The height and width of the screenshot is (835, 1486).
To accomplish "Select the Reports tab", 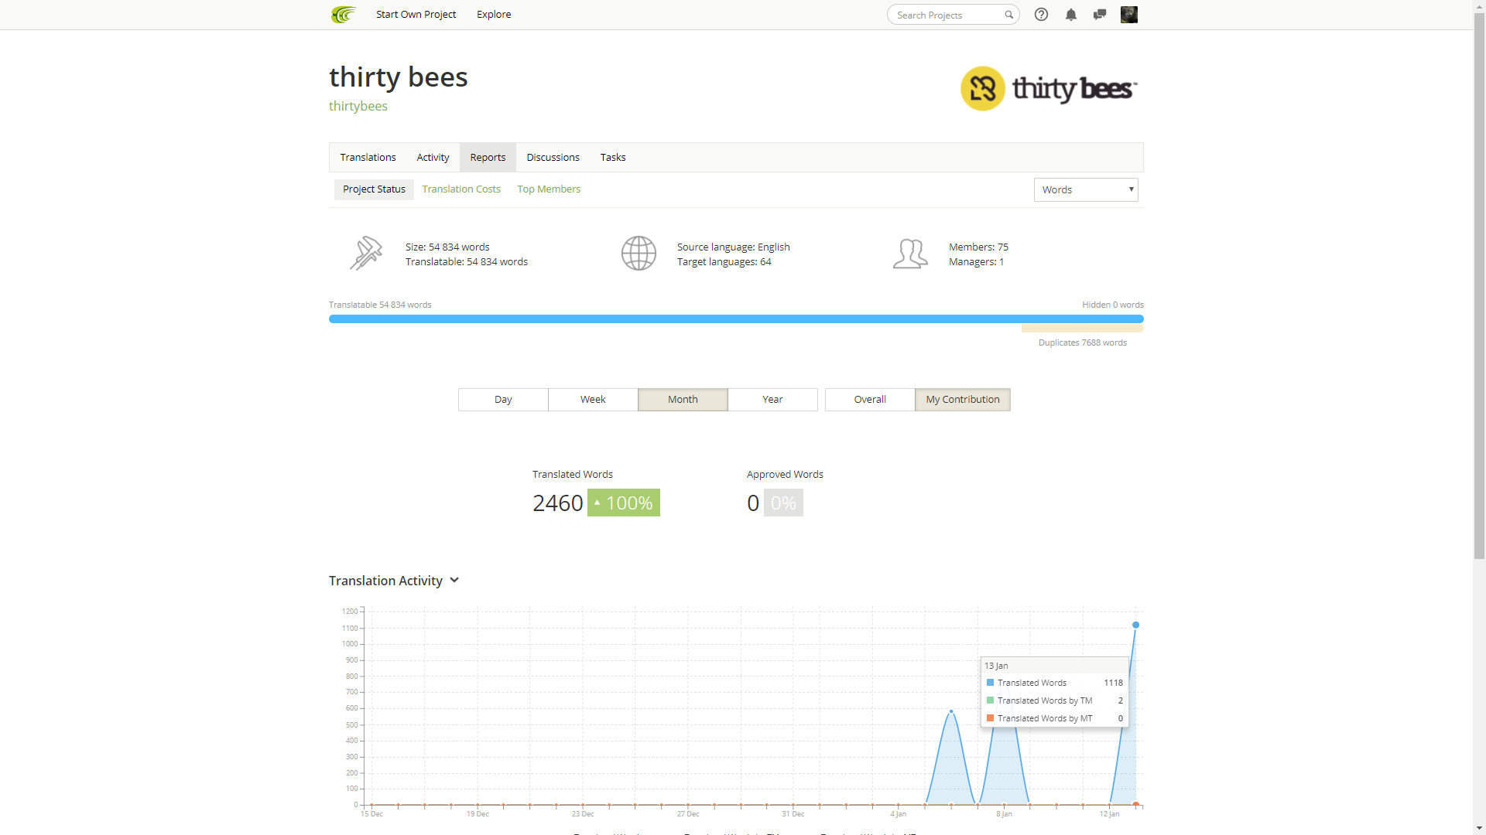I will [x=488, y=157].
